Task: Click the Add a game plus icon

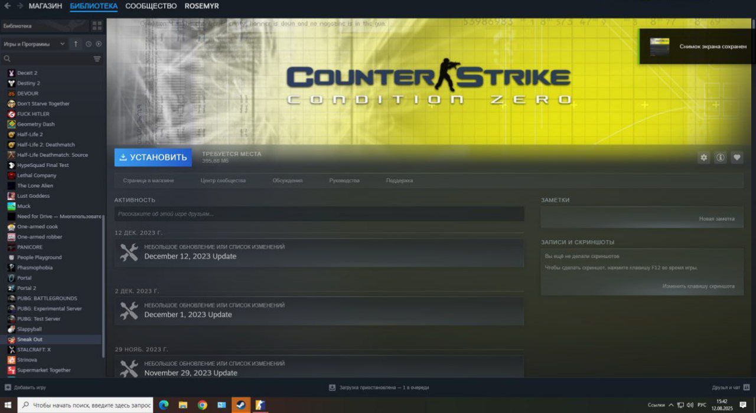Action: click(8, 388)
